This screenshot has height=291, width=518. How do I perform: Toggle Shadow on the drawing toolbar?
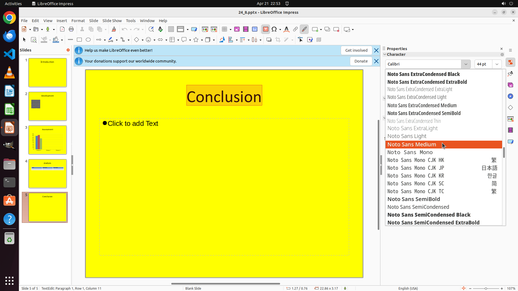tap(269, 40)
